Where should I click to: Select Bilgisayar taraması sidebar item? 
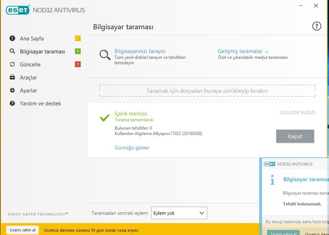(x=42, y=52)
